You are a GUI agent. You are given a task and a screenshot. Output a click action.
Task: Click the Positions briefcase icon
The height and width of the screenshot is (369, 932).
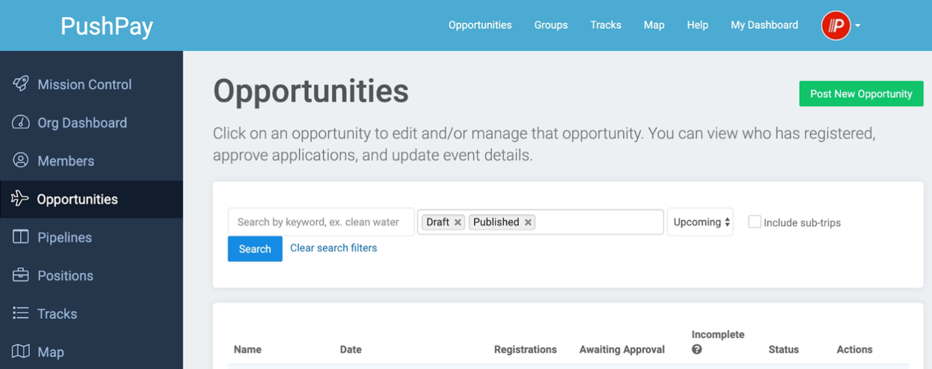(x=21, y=275)
